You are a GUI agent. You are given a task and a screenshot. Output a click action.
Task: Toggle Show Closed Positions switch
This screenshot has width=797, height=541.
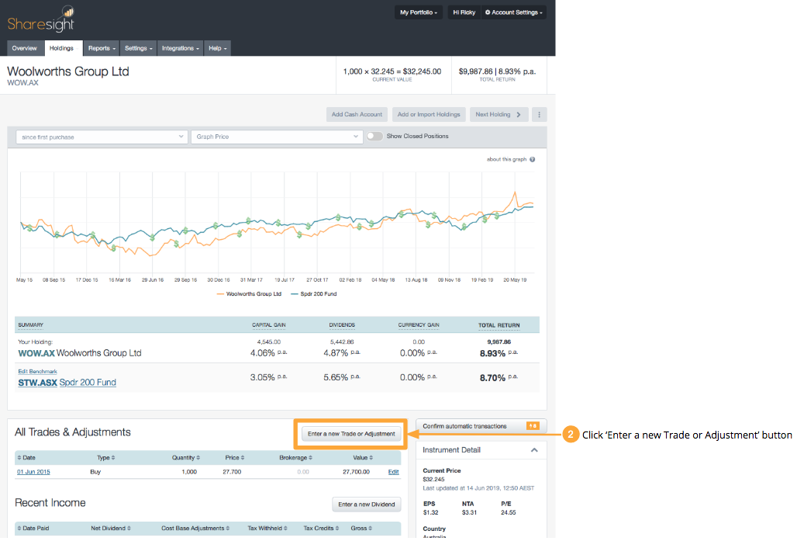tap(374, 137)
